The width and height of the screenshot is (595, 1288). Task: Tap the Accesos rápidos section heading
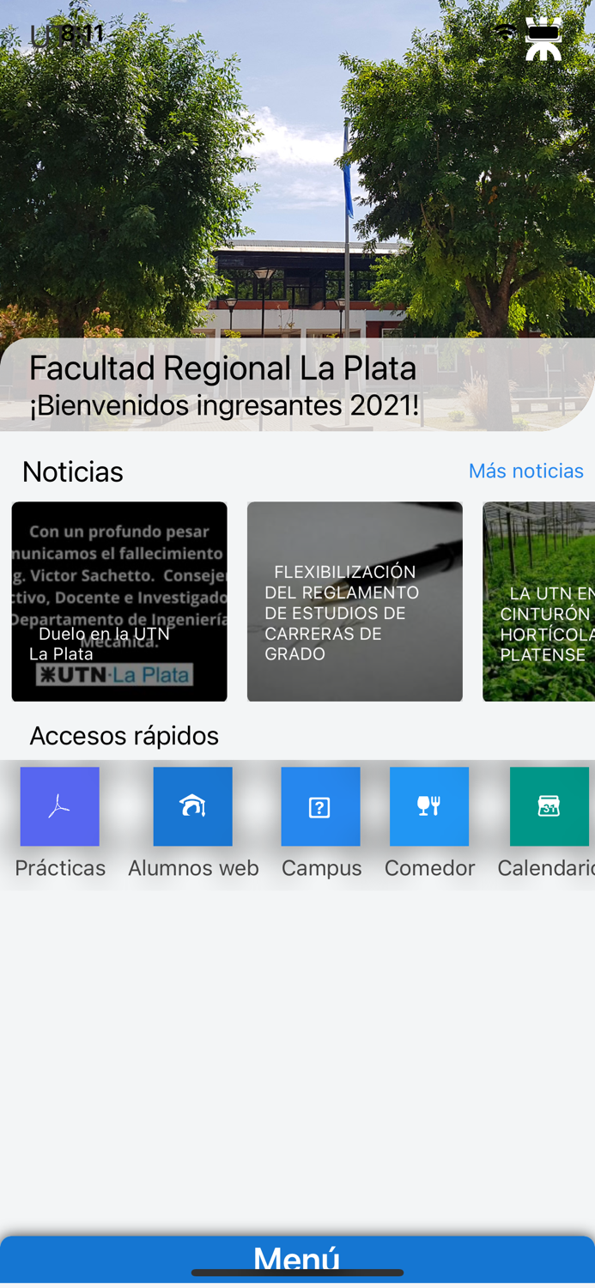click(x=124, y=736)
